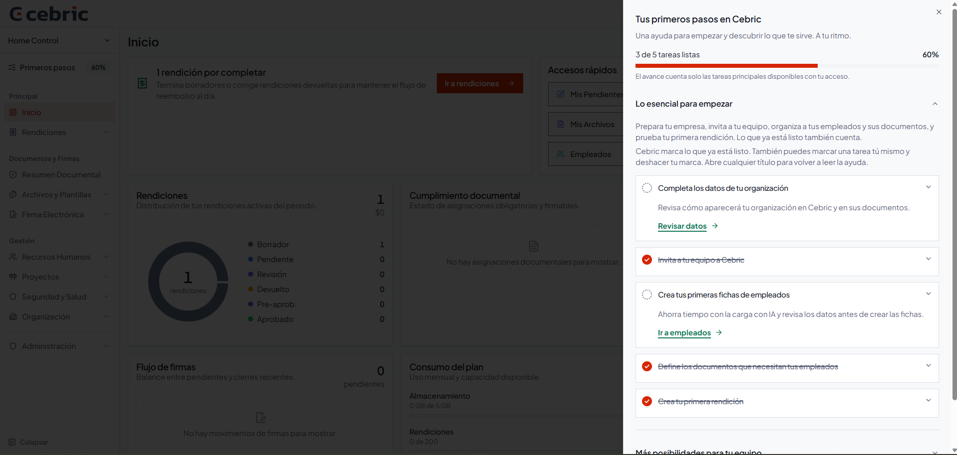Open Empleados quick access

click(x=586, y=154)
